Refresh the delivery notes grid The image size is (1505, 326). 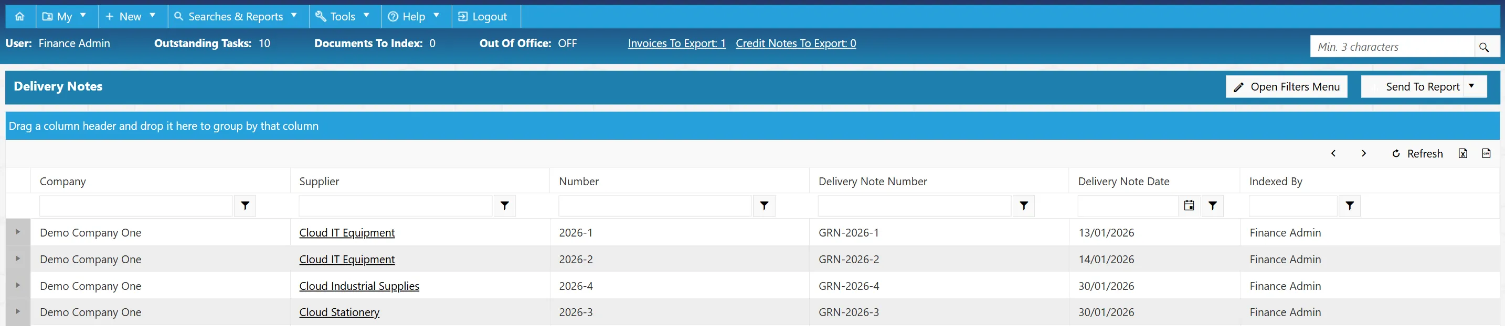click(1417, 154)
